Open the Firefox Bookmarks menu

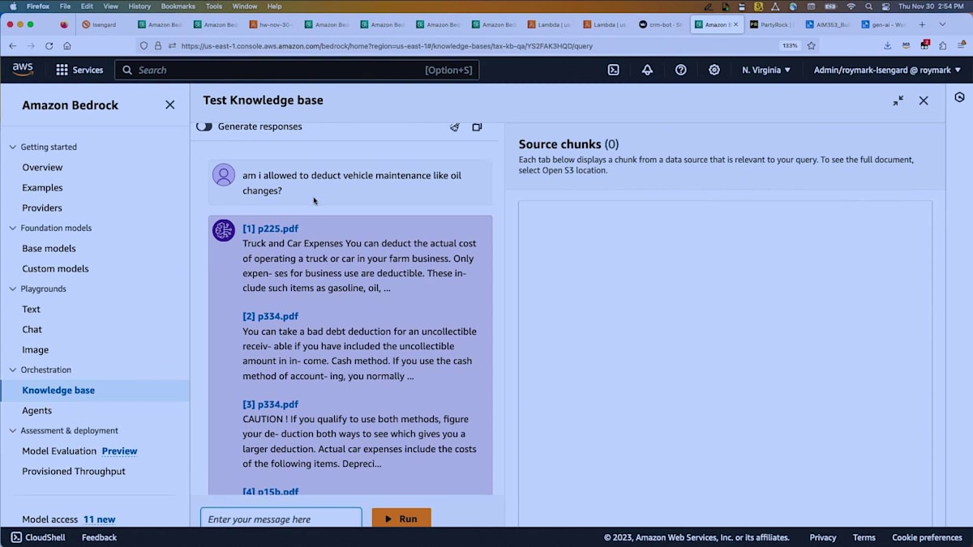[x=178, y=6]
